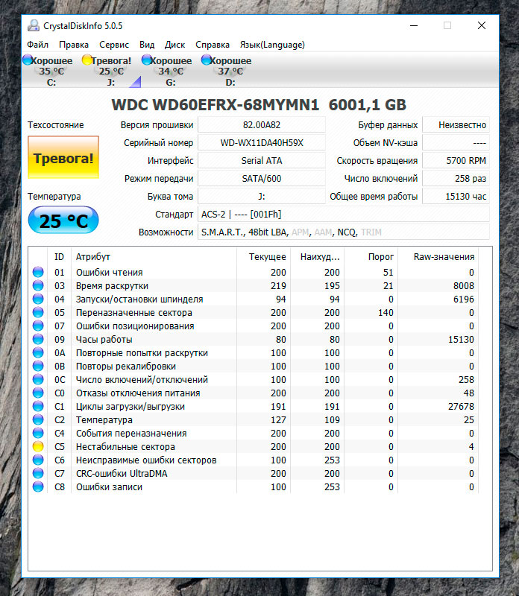This screenshot has height=596, width=519.
Task: Click blue status icon for attribute 01
Action: coord(38,273)
